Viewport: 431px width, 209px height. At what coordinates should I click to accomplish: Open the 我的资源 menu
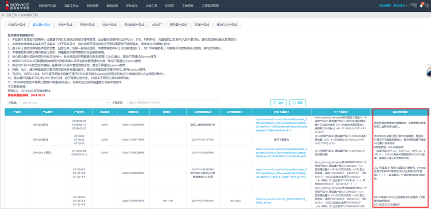point(93,5)
